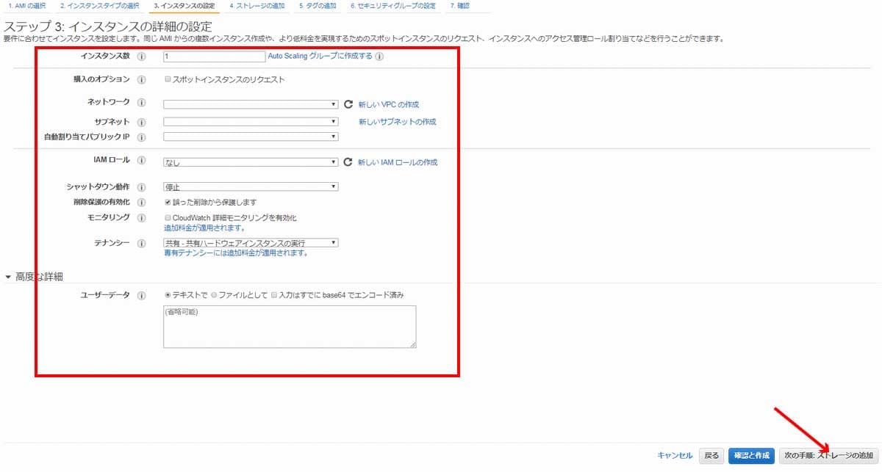Uncheck 誤った削除から保護します checkbox
Viewport: 882px width, 472px height.
coord(168,202)
